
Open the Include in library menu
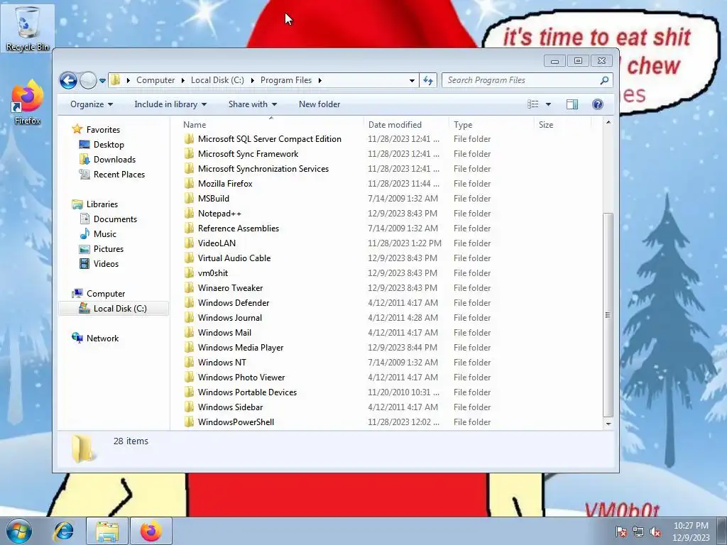[x=170, y=104]
